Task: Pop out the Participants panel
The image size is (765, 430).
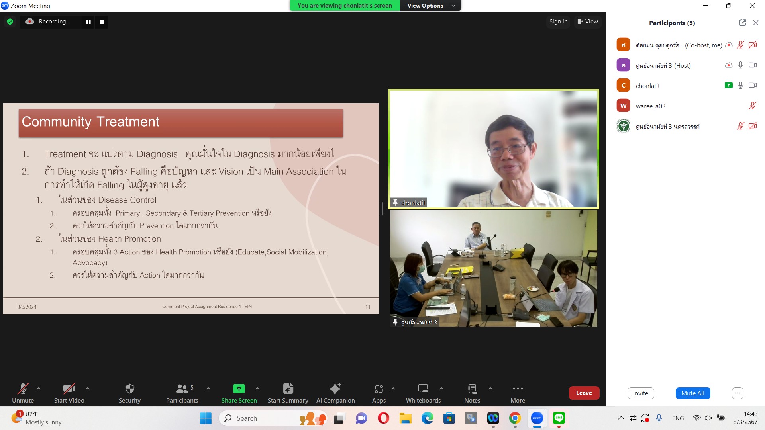Action: (742, 23)
